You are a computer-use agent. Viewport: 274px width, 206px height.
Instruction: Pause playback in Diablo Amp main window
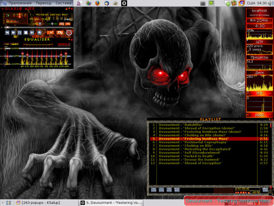point(20,33)
